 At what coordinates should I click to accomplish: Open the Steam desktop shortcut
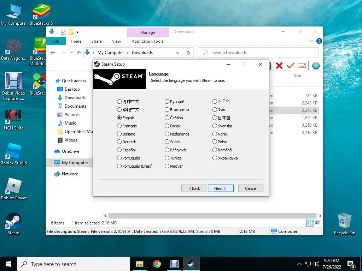(x=14, y=224)
